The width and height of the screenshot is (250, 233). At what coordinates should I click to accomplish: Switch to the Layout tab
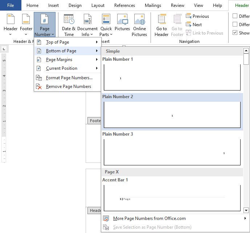[98, 5]
